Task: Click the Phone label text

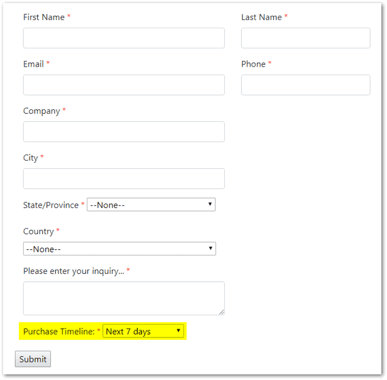Action: [x=253, y=64]
